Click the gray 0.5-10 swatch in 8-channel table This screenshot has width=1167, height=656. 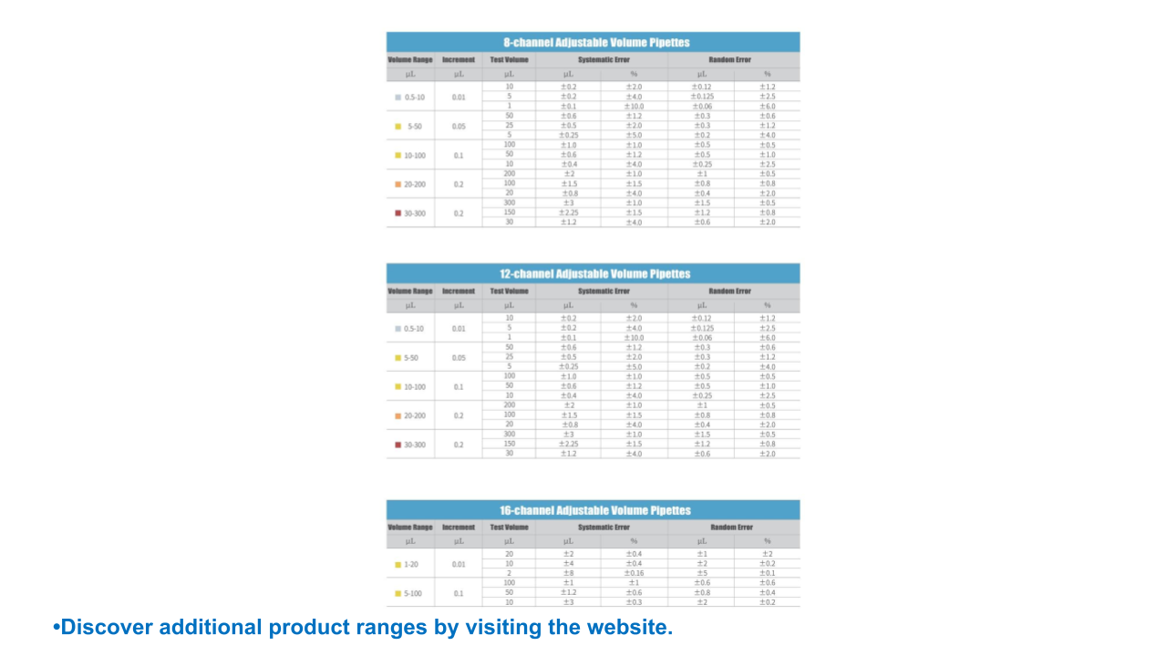pyautogui.click(x=398, y=97)
